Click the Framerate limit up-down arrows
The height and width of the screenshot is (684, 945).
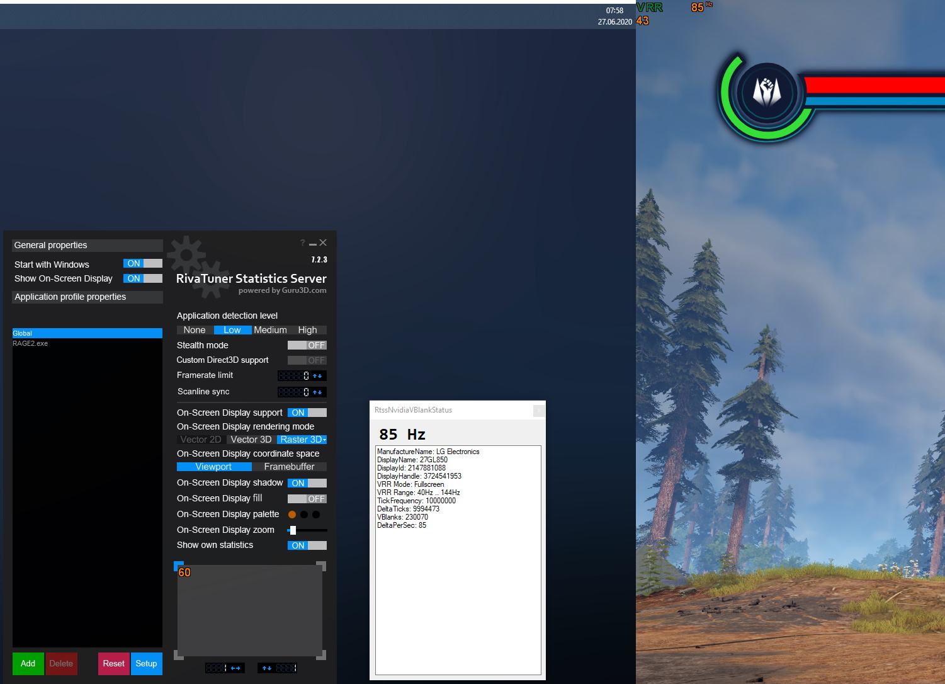pos(317,376)
